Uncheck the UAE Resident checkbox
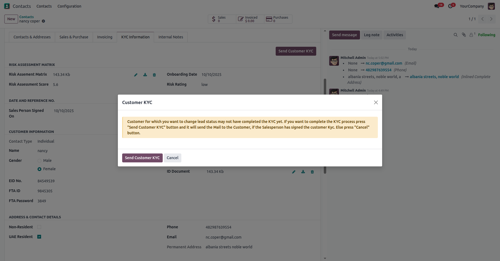The width and height of the screenshot is (500, 261). (x=39, y=237)
